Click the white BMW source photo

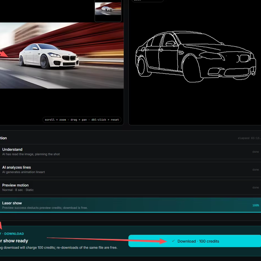(62, 55)
